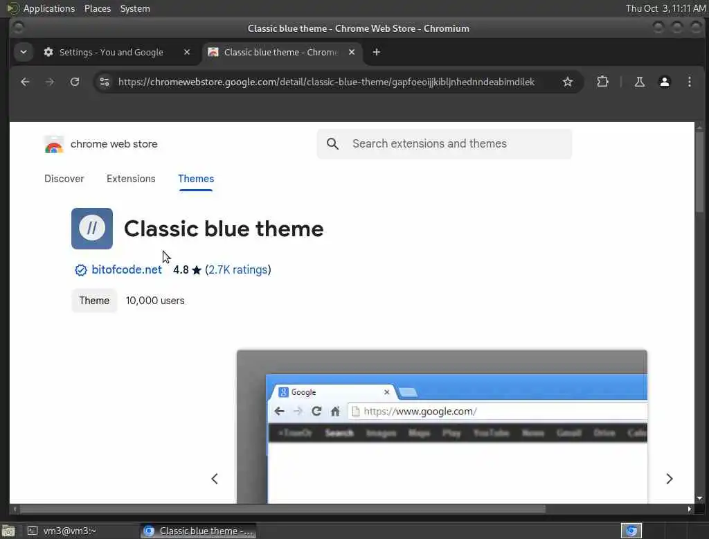The height and width of the screenshot is (539, 709).
Task: Open the bitofcode.net publisher link
Action: [x=127, y=269]
